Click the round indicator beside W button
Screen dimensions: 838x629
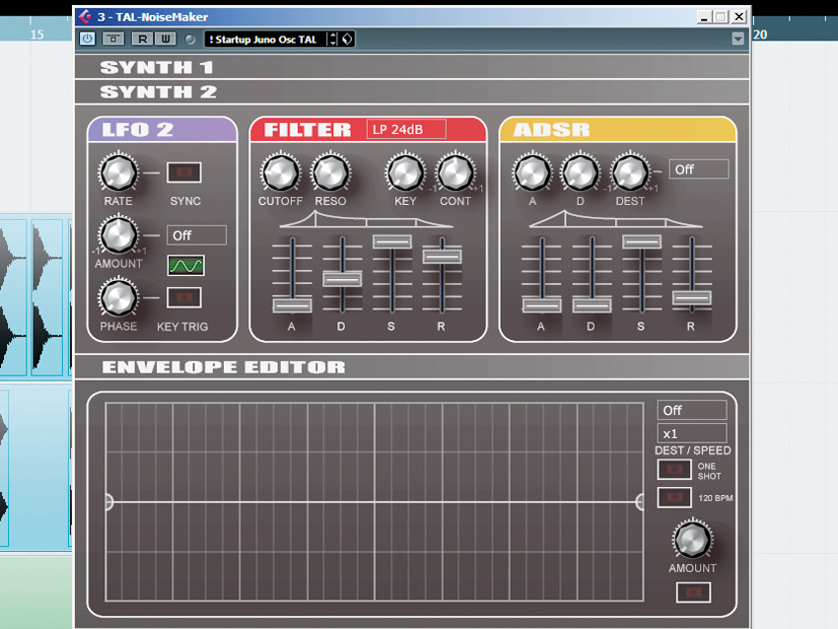point(189,39)
